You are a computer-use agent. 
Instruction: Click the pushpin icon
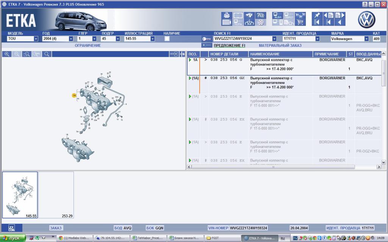[317, 15]
